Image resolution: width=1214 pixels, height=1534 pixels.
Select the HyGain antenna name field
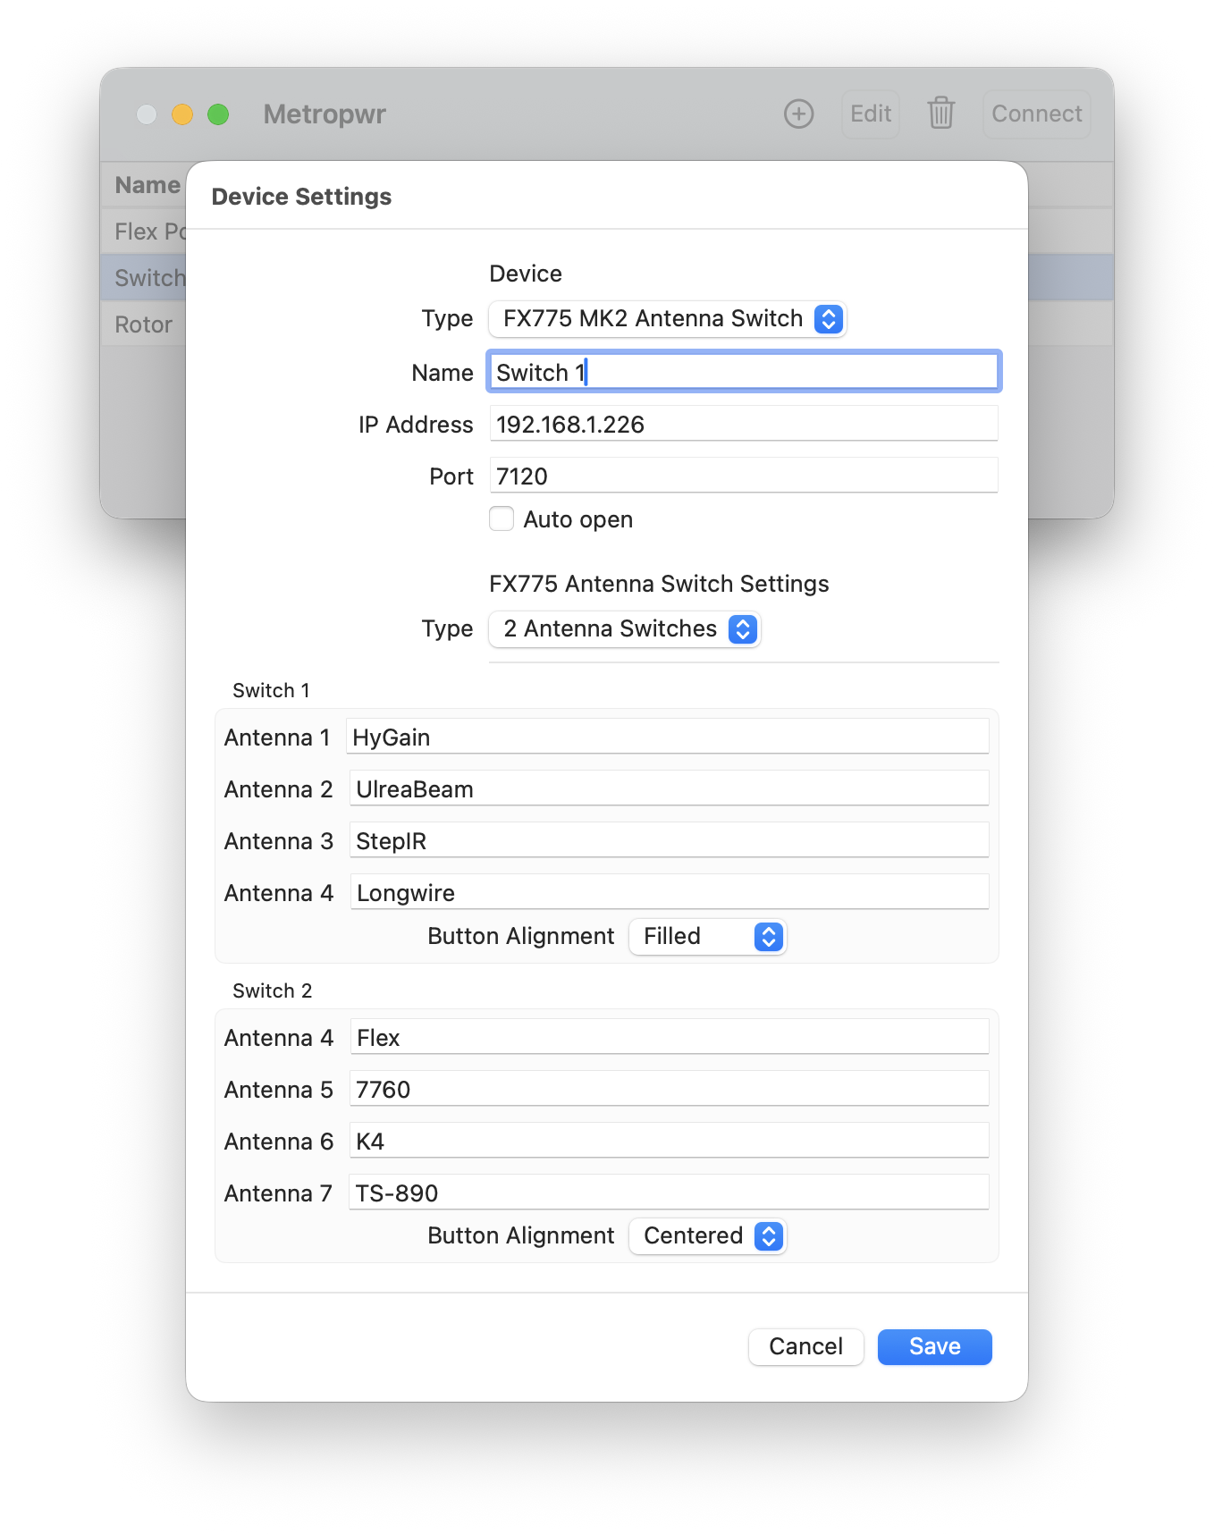[x=667, y=737]
